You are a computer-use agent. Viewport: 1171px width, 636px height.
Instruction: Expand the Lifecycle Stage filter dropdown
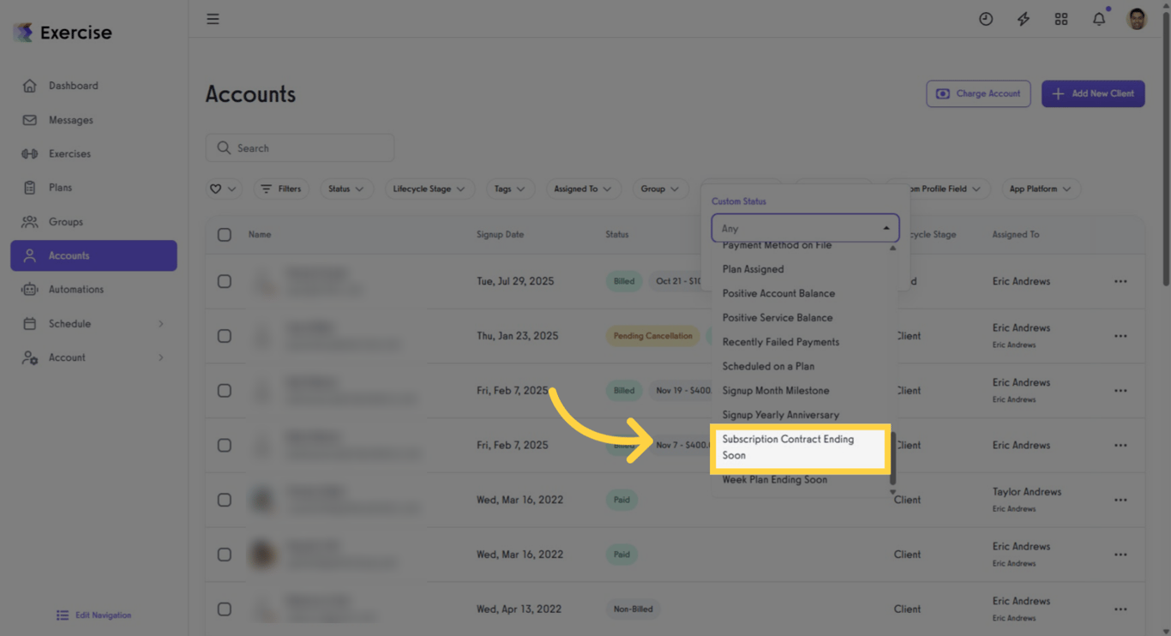click(429, 189)
